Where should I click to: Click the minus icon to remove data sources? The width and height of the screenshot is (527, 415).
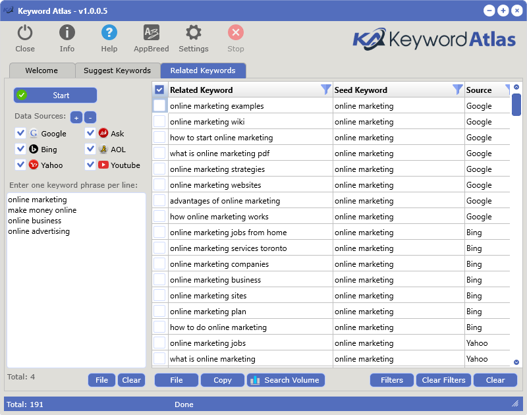pos(90,117)
